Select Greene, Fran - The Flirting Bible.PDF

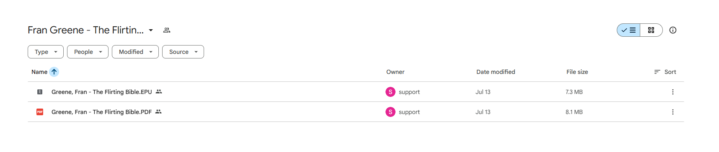pos(101,112)
